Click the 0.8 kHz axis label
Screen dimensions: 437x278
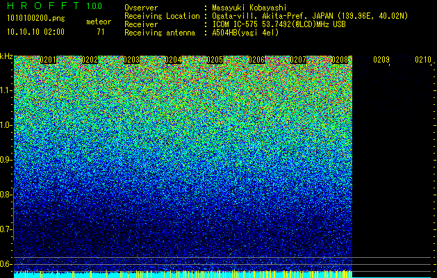click(6, 195)
